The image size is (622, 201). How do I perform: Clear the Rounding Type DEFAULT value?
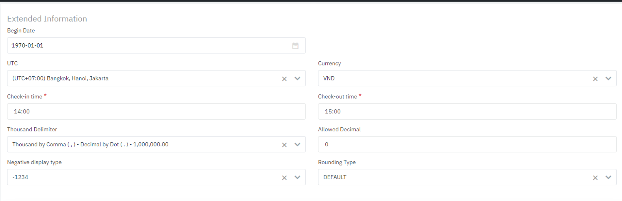(595, 178)
